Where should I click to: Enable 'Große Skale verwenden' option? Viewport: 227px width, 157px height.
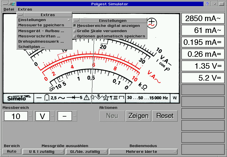(75, 31)
